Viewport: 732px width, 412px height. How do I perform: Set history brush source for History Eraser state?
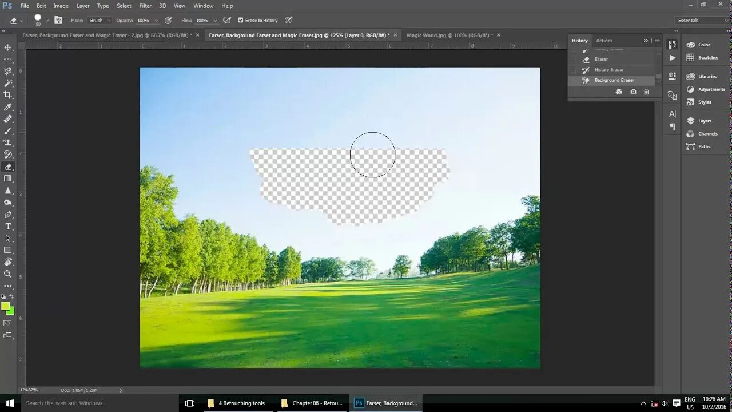coord(574,70)
